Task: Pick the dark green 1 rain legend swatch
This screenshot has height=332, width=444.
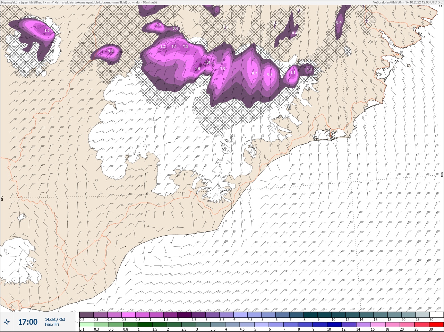Action: [x=145, y=325]
